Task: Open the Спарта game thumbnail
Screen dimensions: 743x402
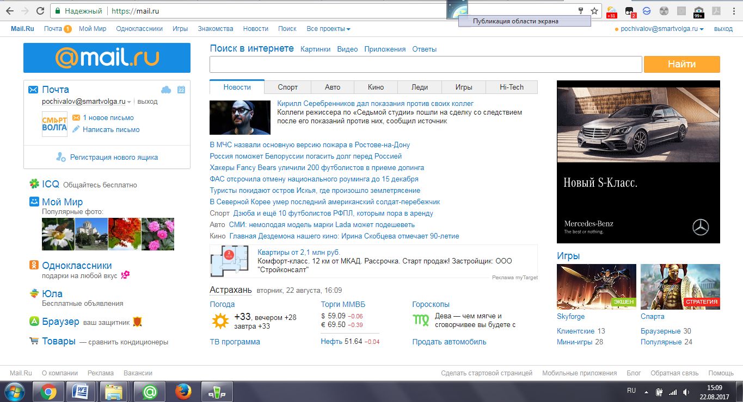Action: click(680, 287)
